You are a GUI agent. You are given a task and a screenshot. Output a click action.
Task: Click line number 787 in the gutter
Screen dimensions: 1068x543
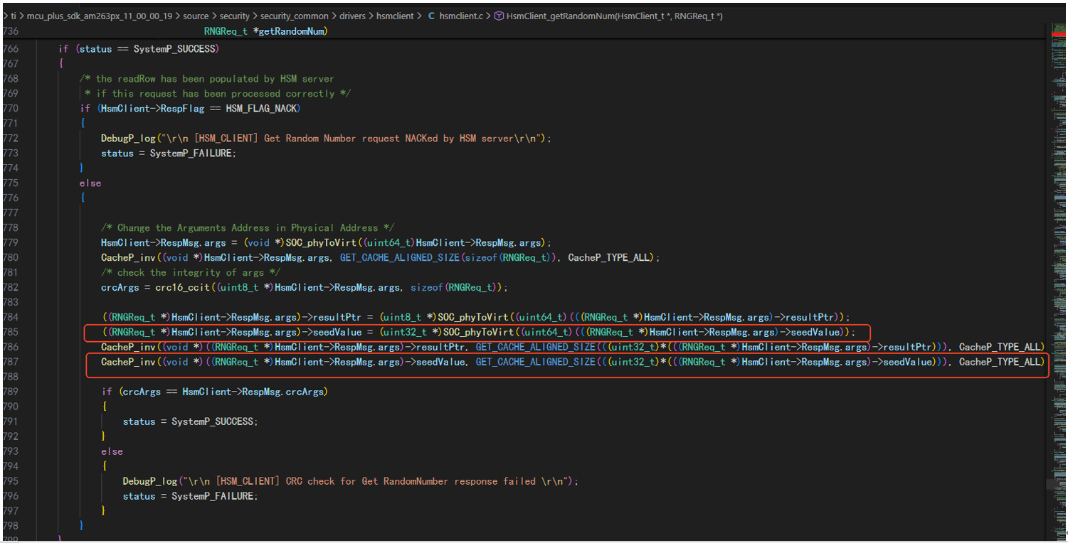tap(11, 362)
